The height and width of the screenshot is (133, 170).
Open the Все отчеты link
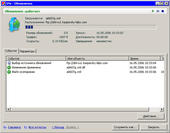37,127
